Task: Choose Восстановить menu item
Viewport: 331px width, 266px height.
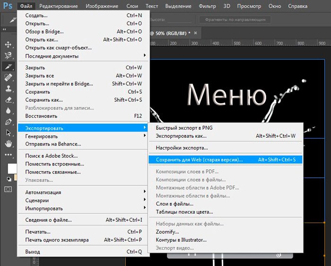Action: tap(84, 116)
